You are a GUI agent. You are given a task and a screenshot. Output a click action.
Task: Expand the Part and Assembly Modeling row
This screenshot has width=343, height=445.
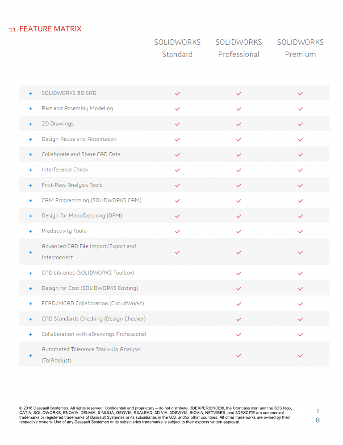(x=31, y=109)
